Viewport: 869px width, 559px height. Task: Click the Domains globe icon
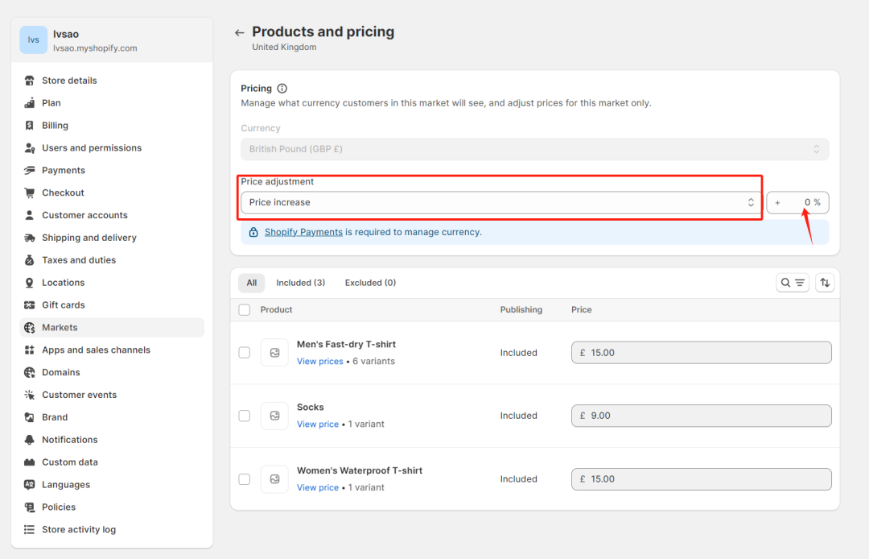click(x=30, y=373)
